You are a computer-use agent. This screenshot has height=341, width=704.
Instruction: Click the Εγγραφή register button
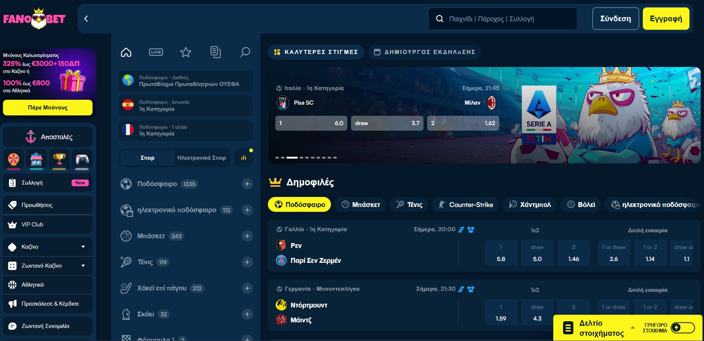coord(666,19)
